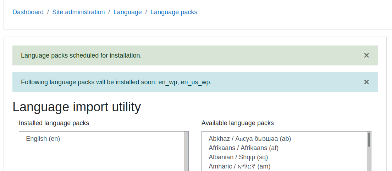Click the available language packs scrollbar thumb
Screen dimensions: 392x171
[x=369, y=140]
